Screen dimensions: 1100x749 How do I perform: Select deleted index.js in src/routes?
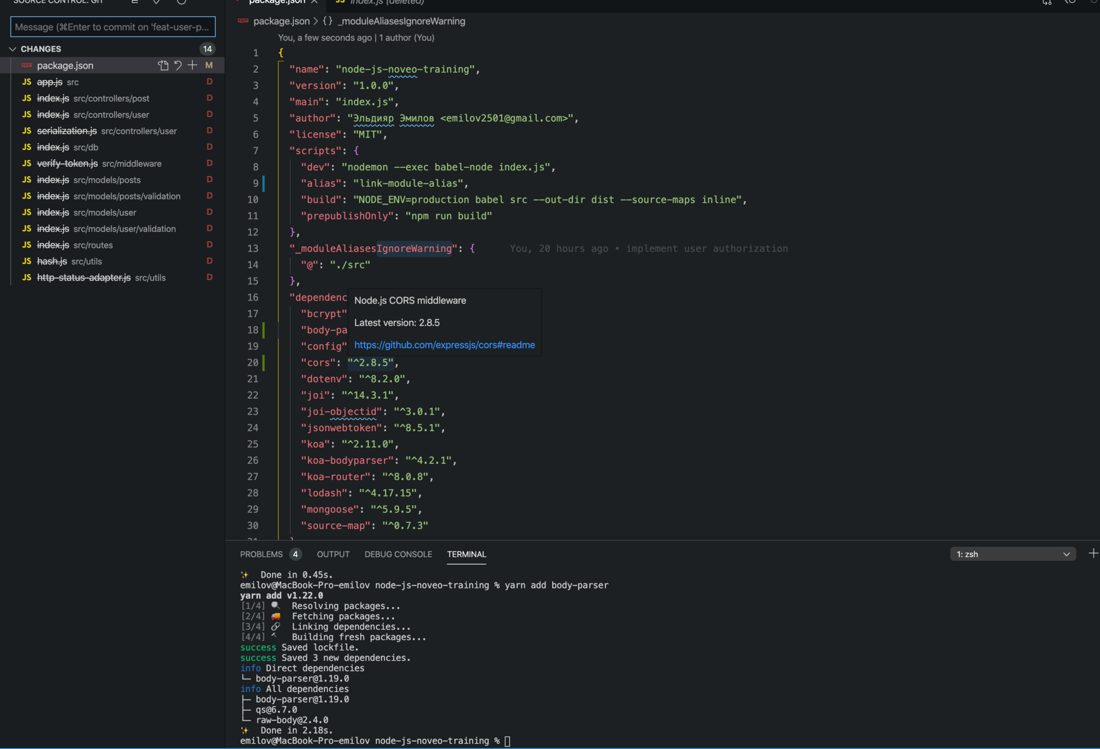[x=112, y=245]
